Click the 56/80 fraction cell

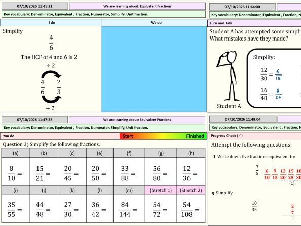coord(161,171)
